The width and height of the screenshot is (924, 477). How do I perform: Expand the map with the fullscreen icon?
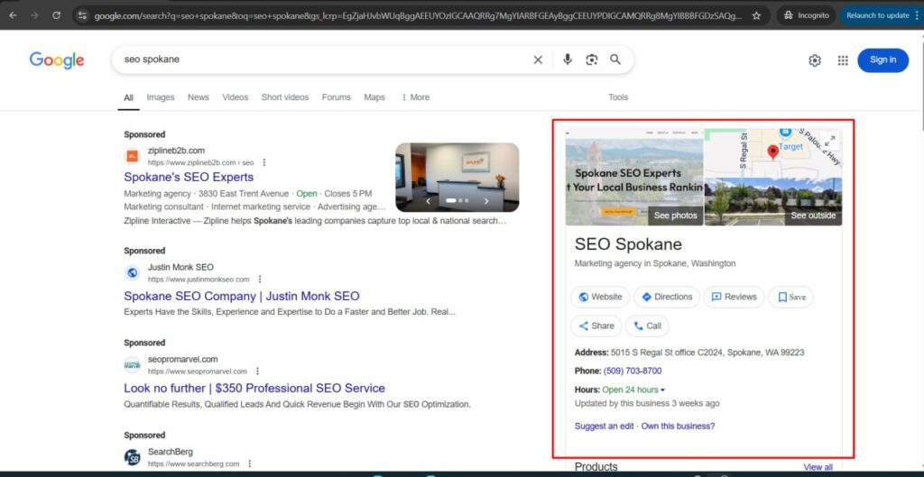coord(830,141)
